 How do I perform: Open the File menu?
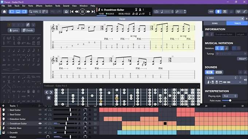click(x=3, y=6)
